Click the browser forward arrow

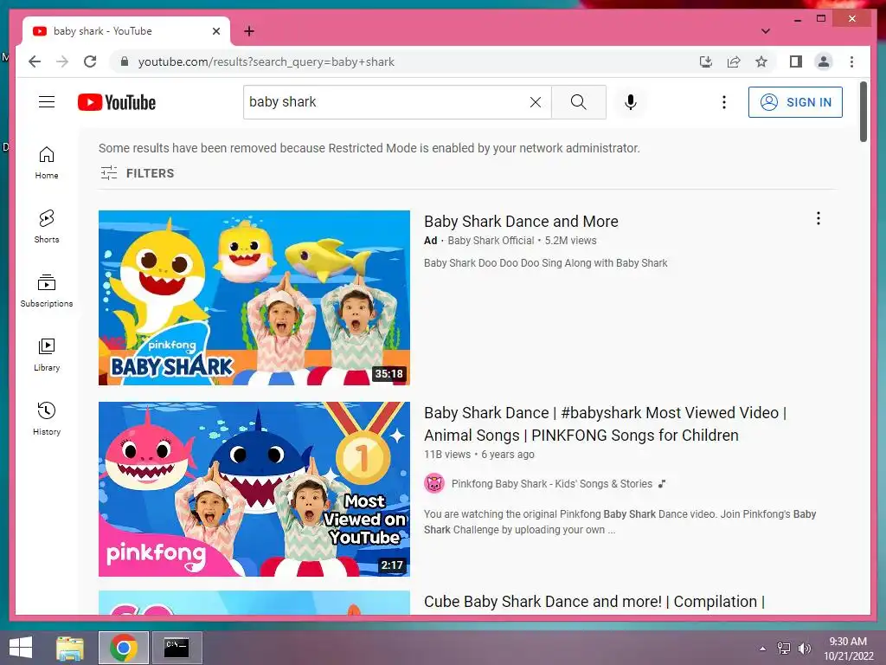pyautogui.click(x=62, y=61)
